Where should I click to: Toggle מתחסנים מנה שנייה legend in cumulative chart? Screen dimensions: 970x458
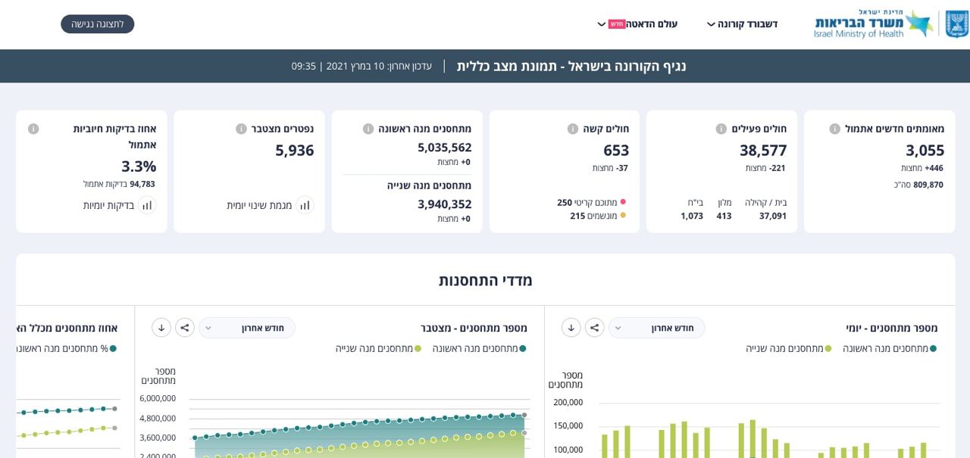point(379,348)
